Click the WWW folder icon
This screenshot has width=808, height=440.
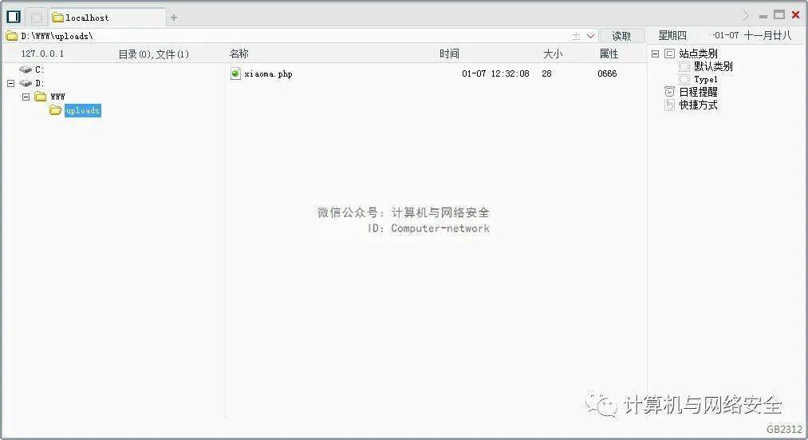[x=41, y=97]
